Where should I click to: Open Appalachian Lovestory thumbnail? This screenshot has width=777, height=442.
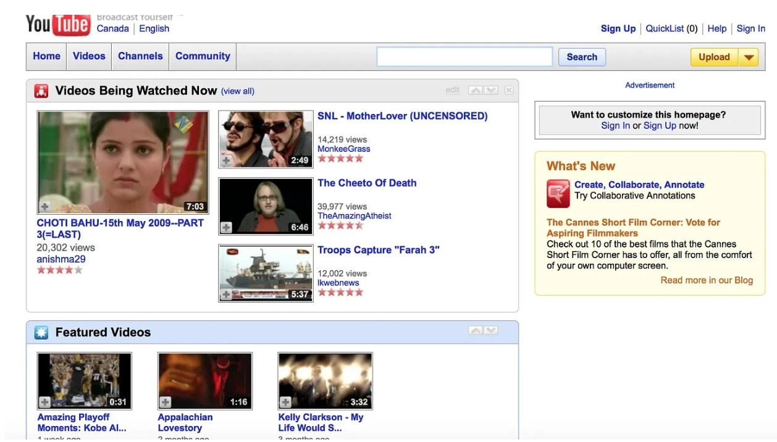[x=204, y=381]
